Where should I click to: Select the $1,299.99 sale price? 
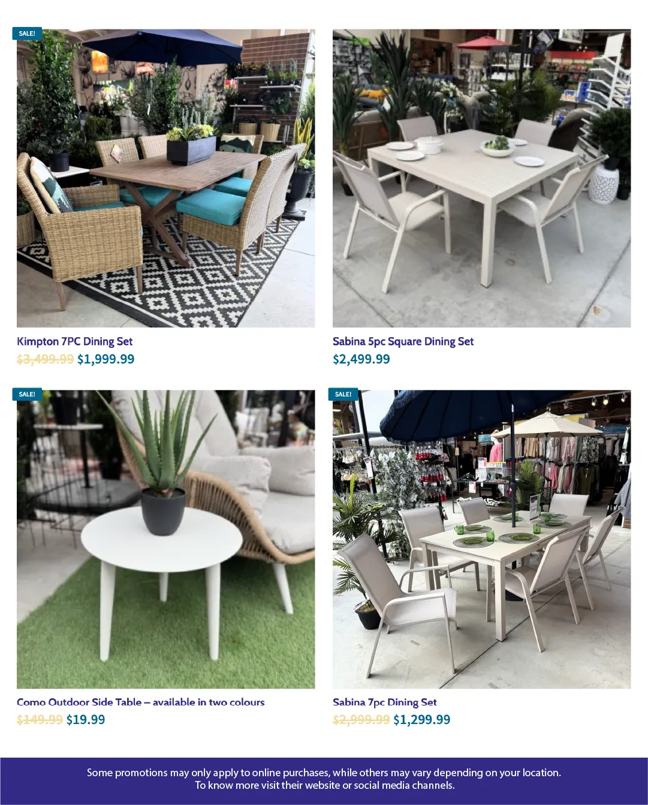click(x=422, y=720)
